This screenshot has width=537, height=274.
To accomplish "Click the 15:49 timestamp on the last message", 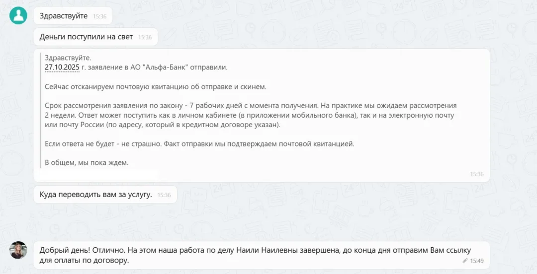I will (x=476, y=261).
